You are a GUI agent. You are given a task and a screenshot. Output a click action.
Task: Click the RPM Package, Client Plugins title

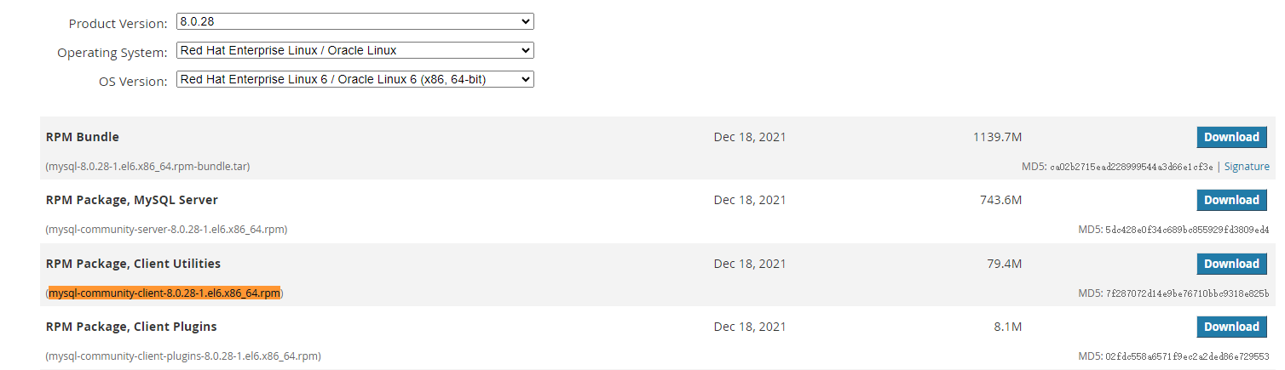click(131, 327)
